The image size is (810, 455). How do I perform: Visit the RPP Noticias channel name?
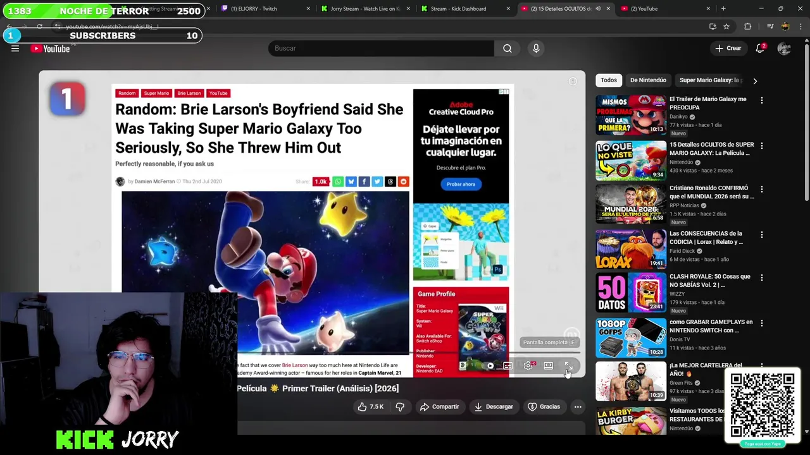(x=684, y=205)
